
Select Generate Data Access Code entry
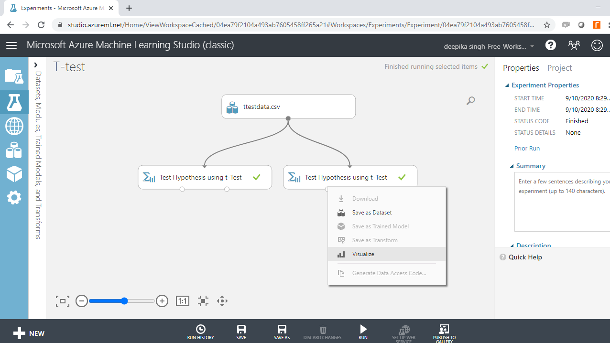pyautogui.click(x=387, y=273)
